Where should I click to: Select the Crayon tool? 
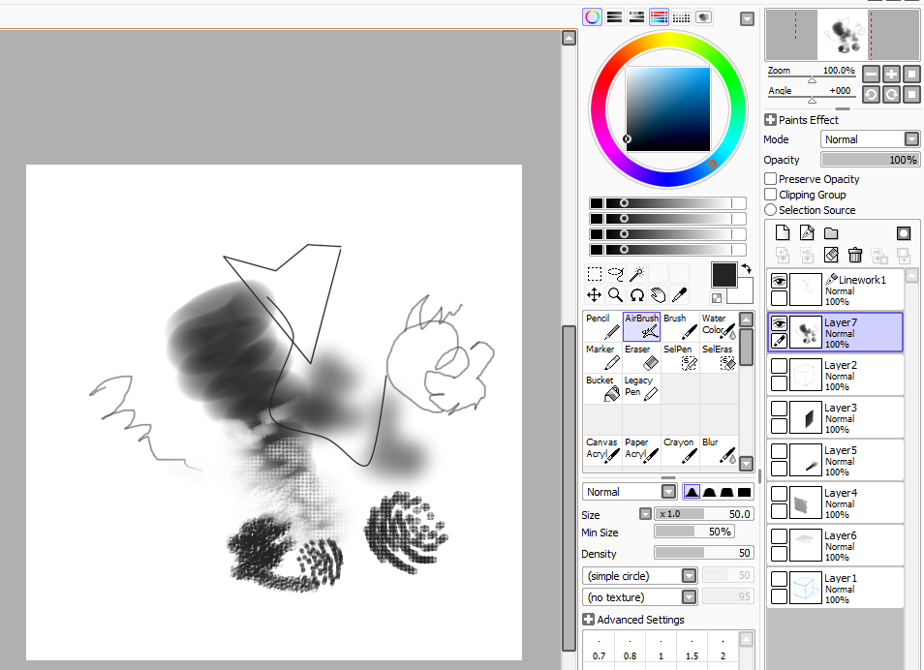coord(680,450)
